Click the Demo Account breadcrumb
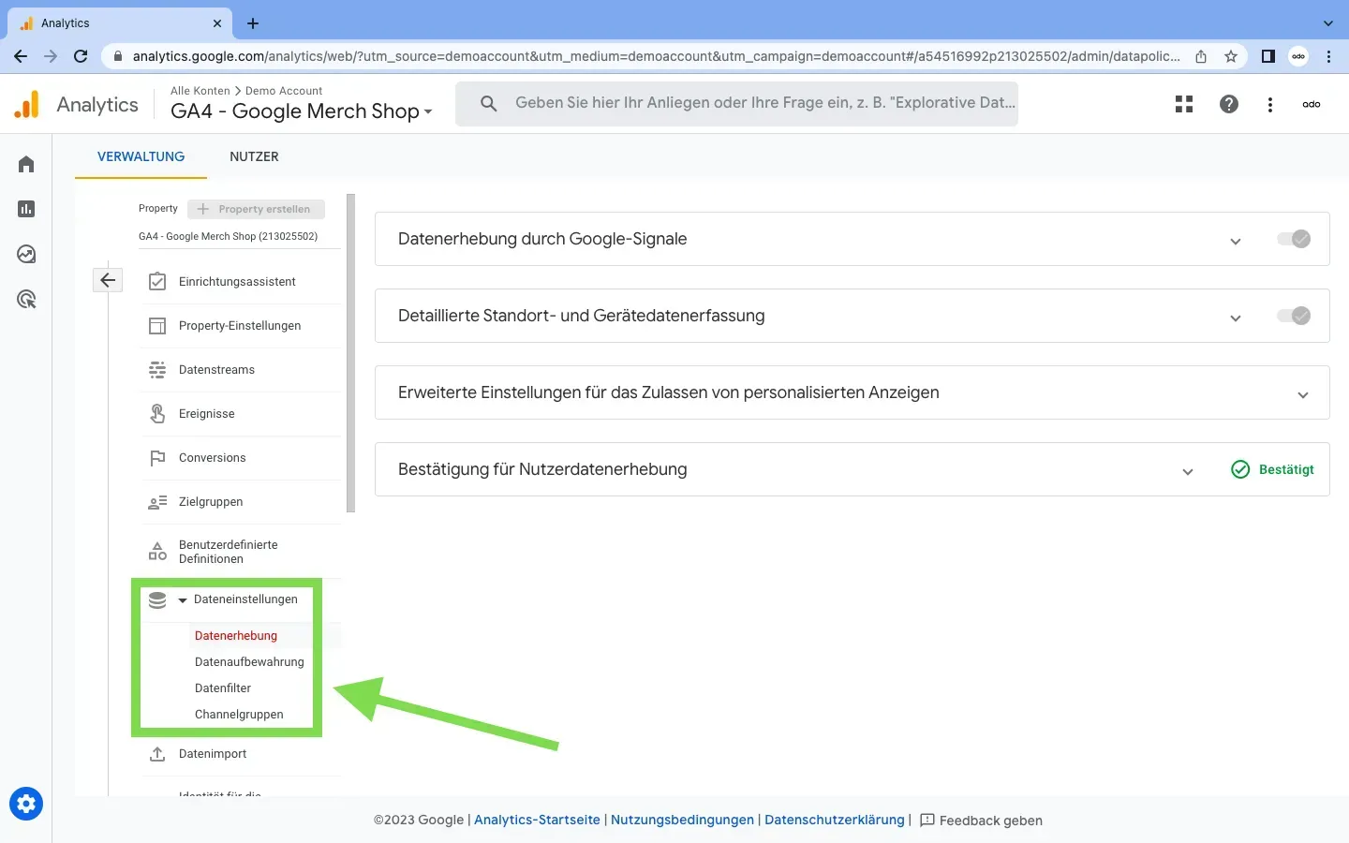The image size is (1349, 843). [284, 91]
